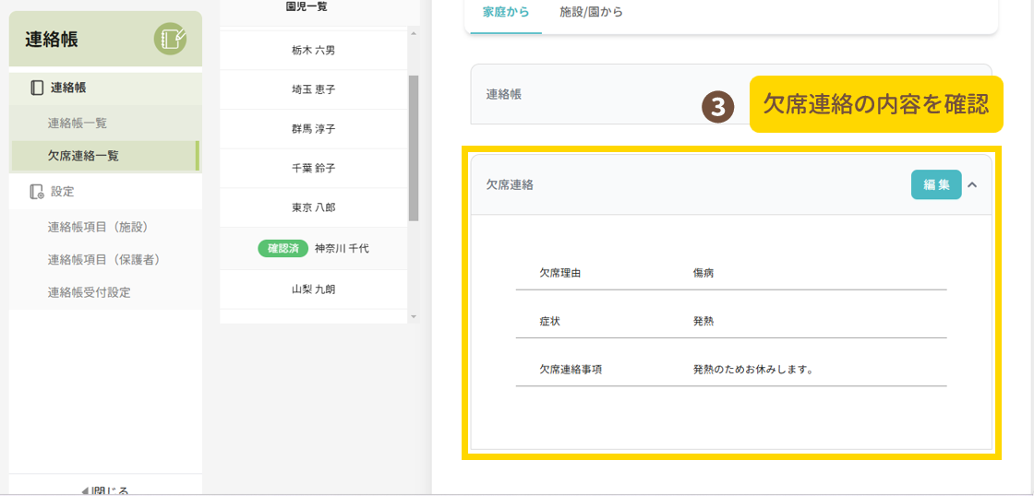Click the 編集 button in 欠席連絡 panel
The height and width of the screenshot is (496, 1034).
coord(936,184)
